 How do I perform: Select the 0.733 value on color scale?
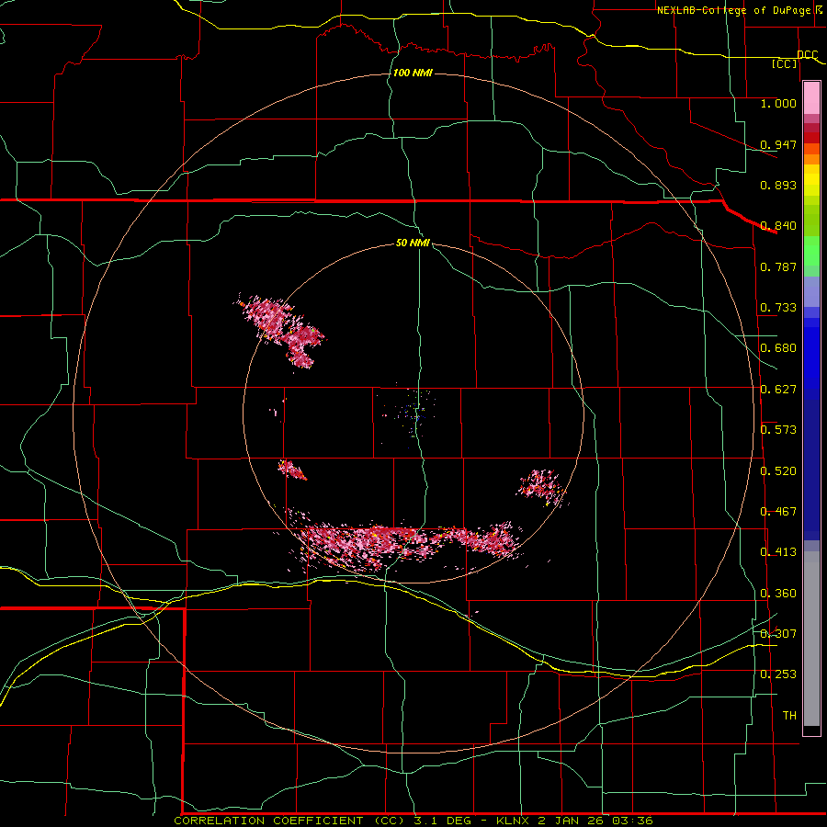pos(778,308)
